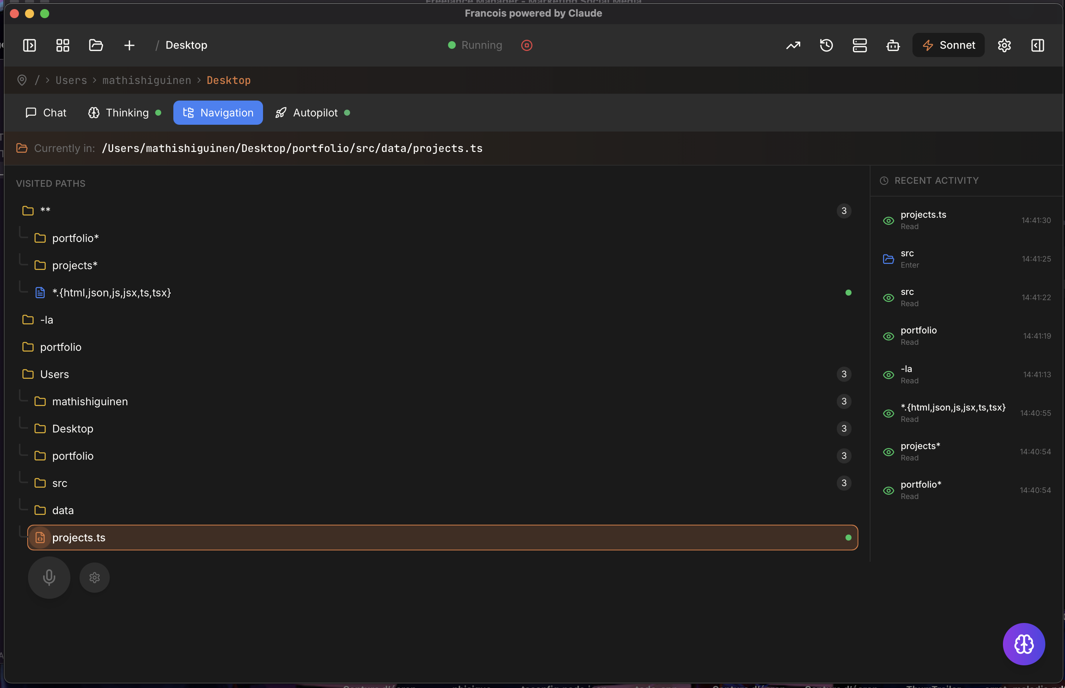Expand the ** wildcard folder entry
This screenshot has width=1065, height=688.
(x=45, y=211)
